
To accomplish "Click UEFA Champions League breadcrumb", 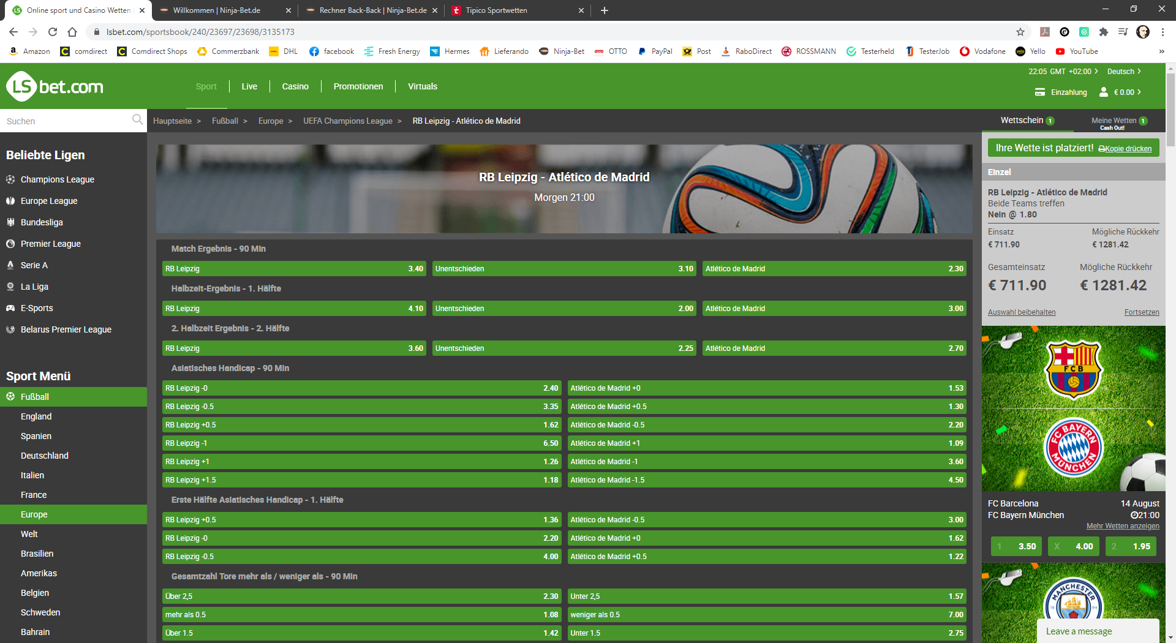I will point(348,121).
